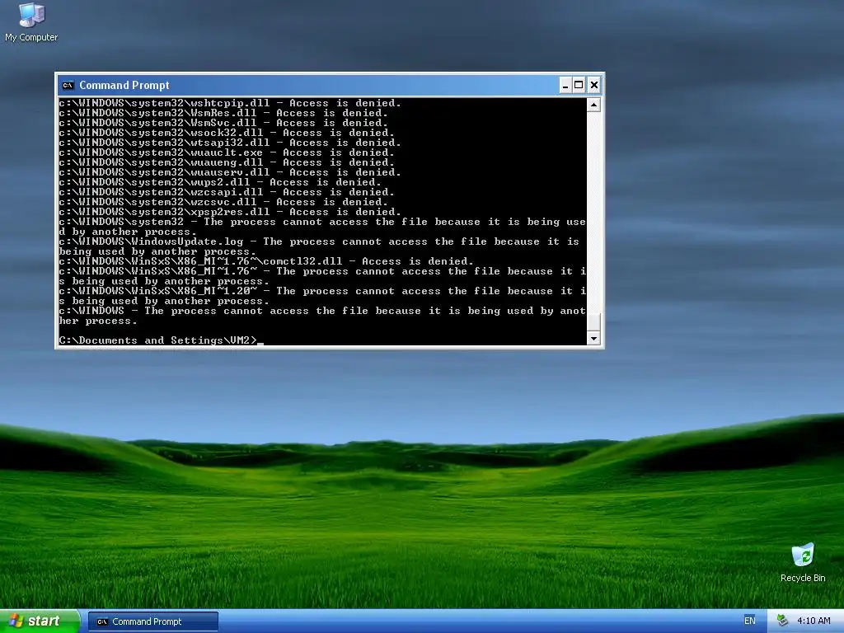Click the safely remove hardware tray icon
This screenshot has height=633, width=844.
click(782, 621)
